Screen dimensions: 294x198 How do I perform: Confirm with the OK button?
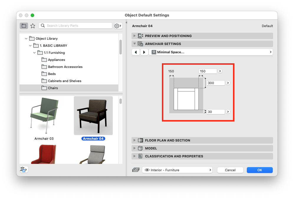[x=260, y=170]
